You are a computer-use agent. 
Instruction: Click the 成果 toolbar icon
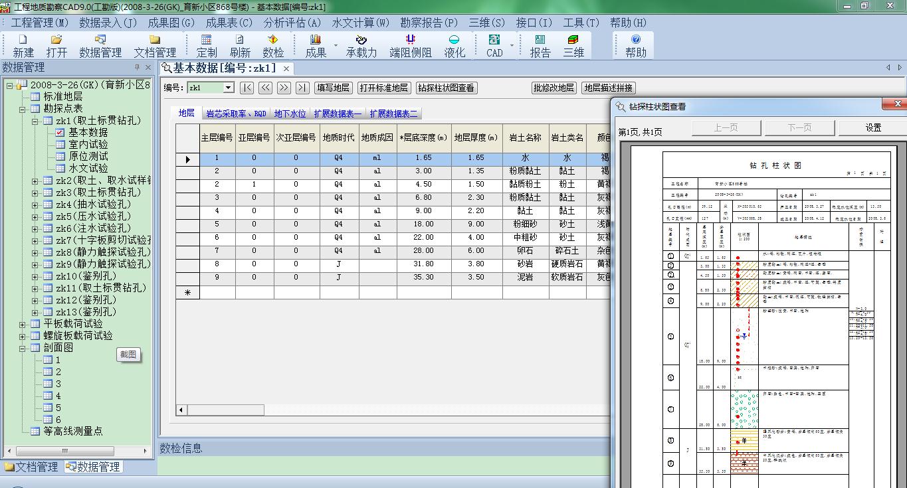click(x=316, y=46)
